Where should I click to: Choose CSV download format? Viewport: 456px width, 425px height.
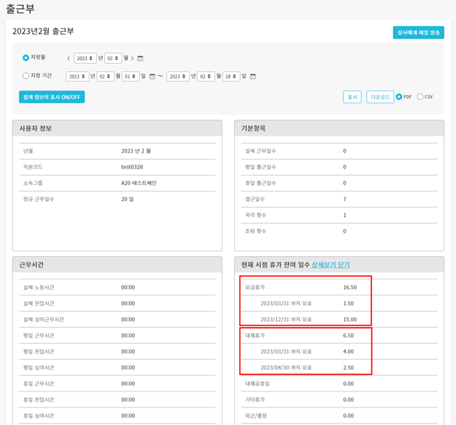(x=420, y=97)
